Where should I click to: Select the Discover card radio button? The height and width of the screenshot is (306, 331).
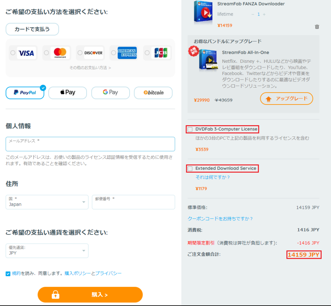[80, 53]
